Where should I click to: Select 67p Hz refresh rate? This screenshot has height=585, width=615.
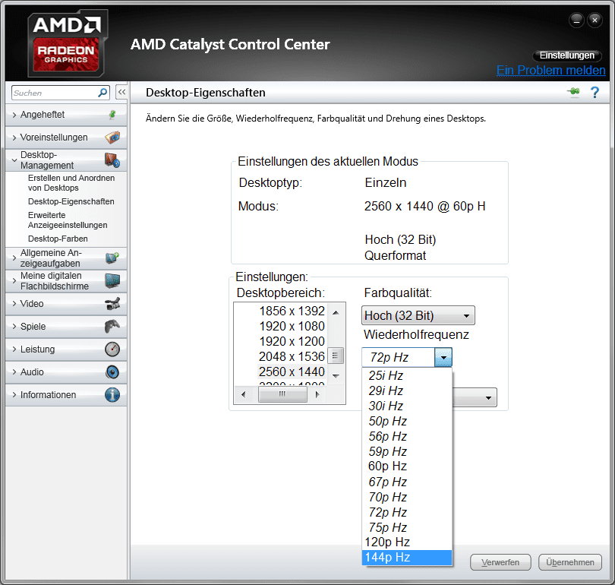pyautogui.click(x=407, y=482)
